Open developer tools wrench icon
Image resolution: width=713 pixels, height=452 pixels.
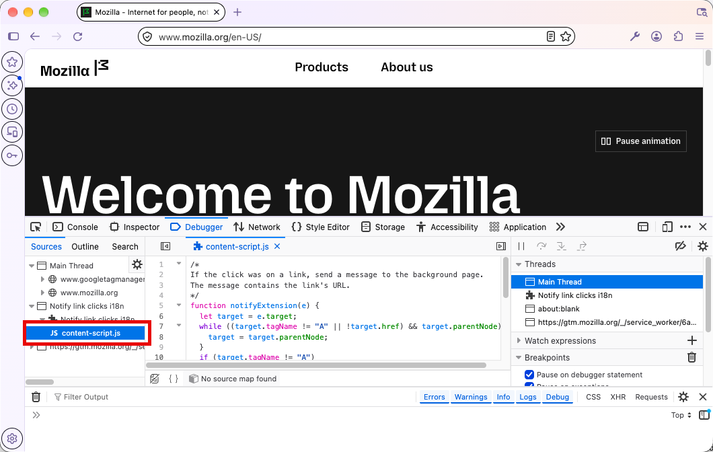point(635,36)
